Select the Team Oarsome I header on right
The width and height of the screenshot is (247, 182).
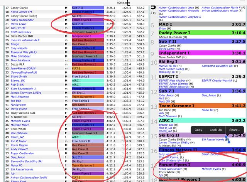click(202, 106)
